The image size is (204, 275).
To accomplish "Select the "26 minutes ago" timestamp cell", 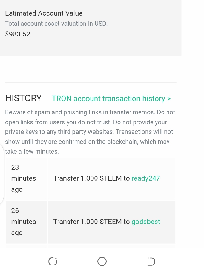I will click(27, 222).
